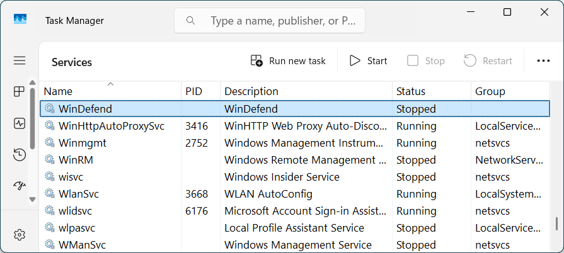
Task: Open the Performance page in sidebar
Action: [x=20, y=123]
